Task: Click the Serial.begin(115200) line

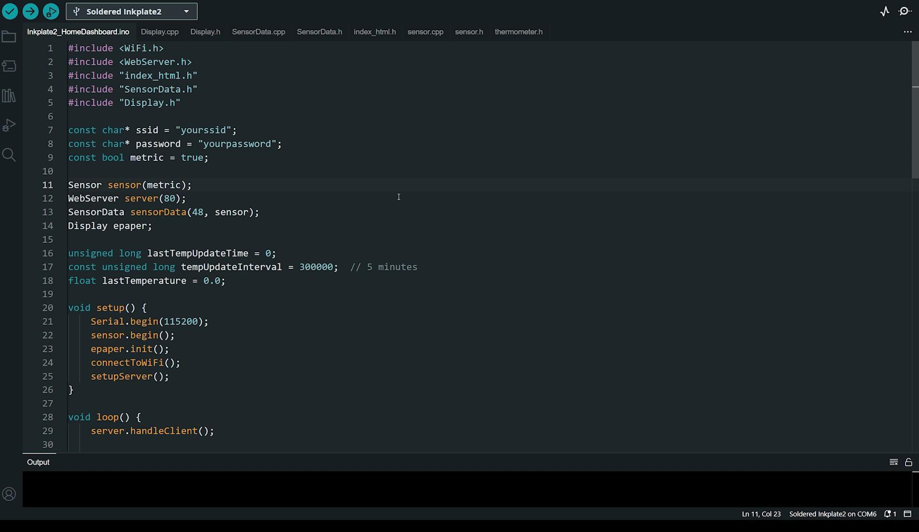Action: coord(149,322)
